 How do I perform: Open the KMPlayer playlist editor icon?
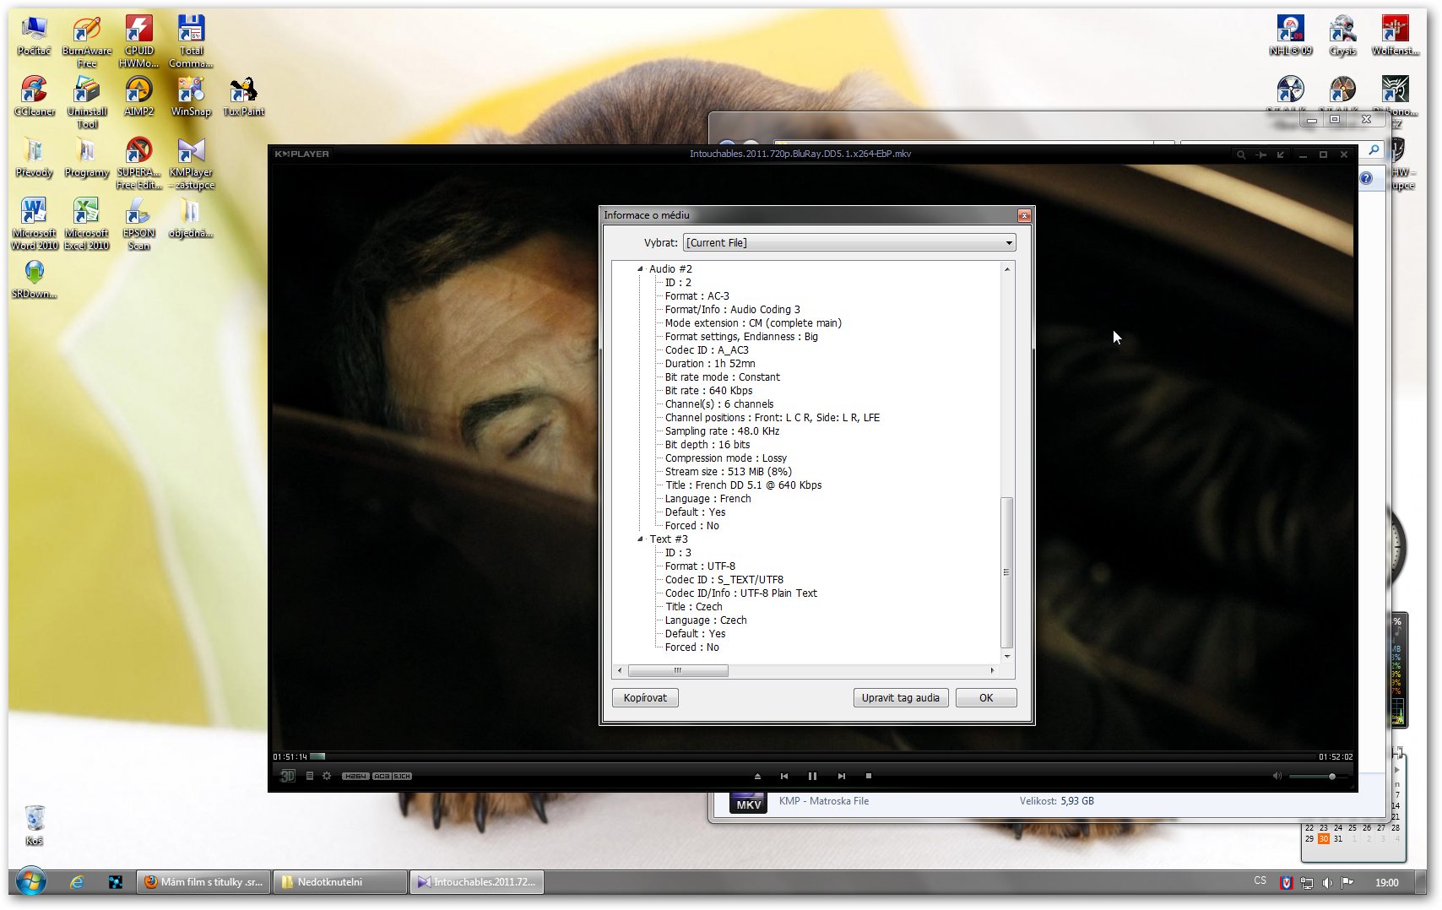pos(310,776)
